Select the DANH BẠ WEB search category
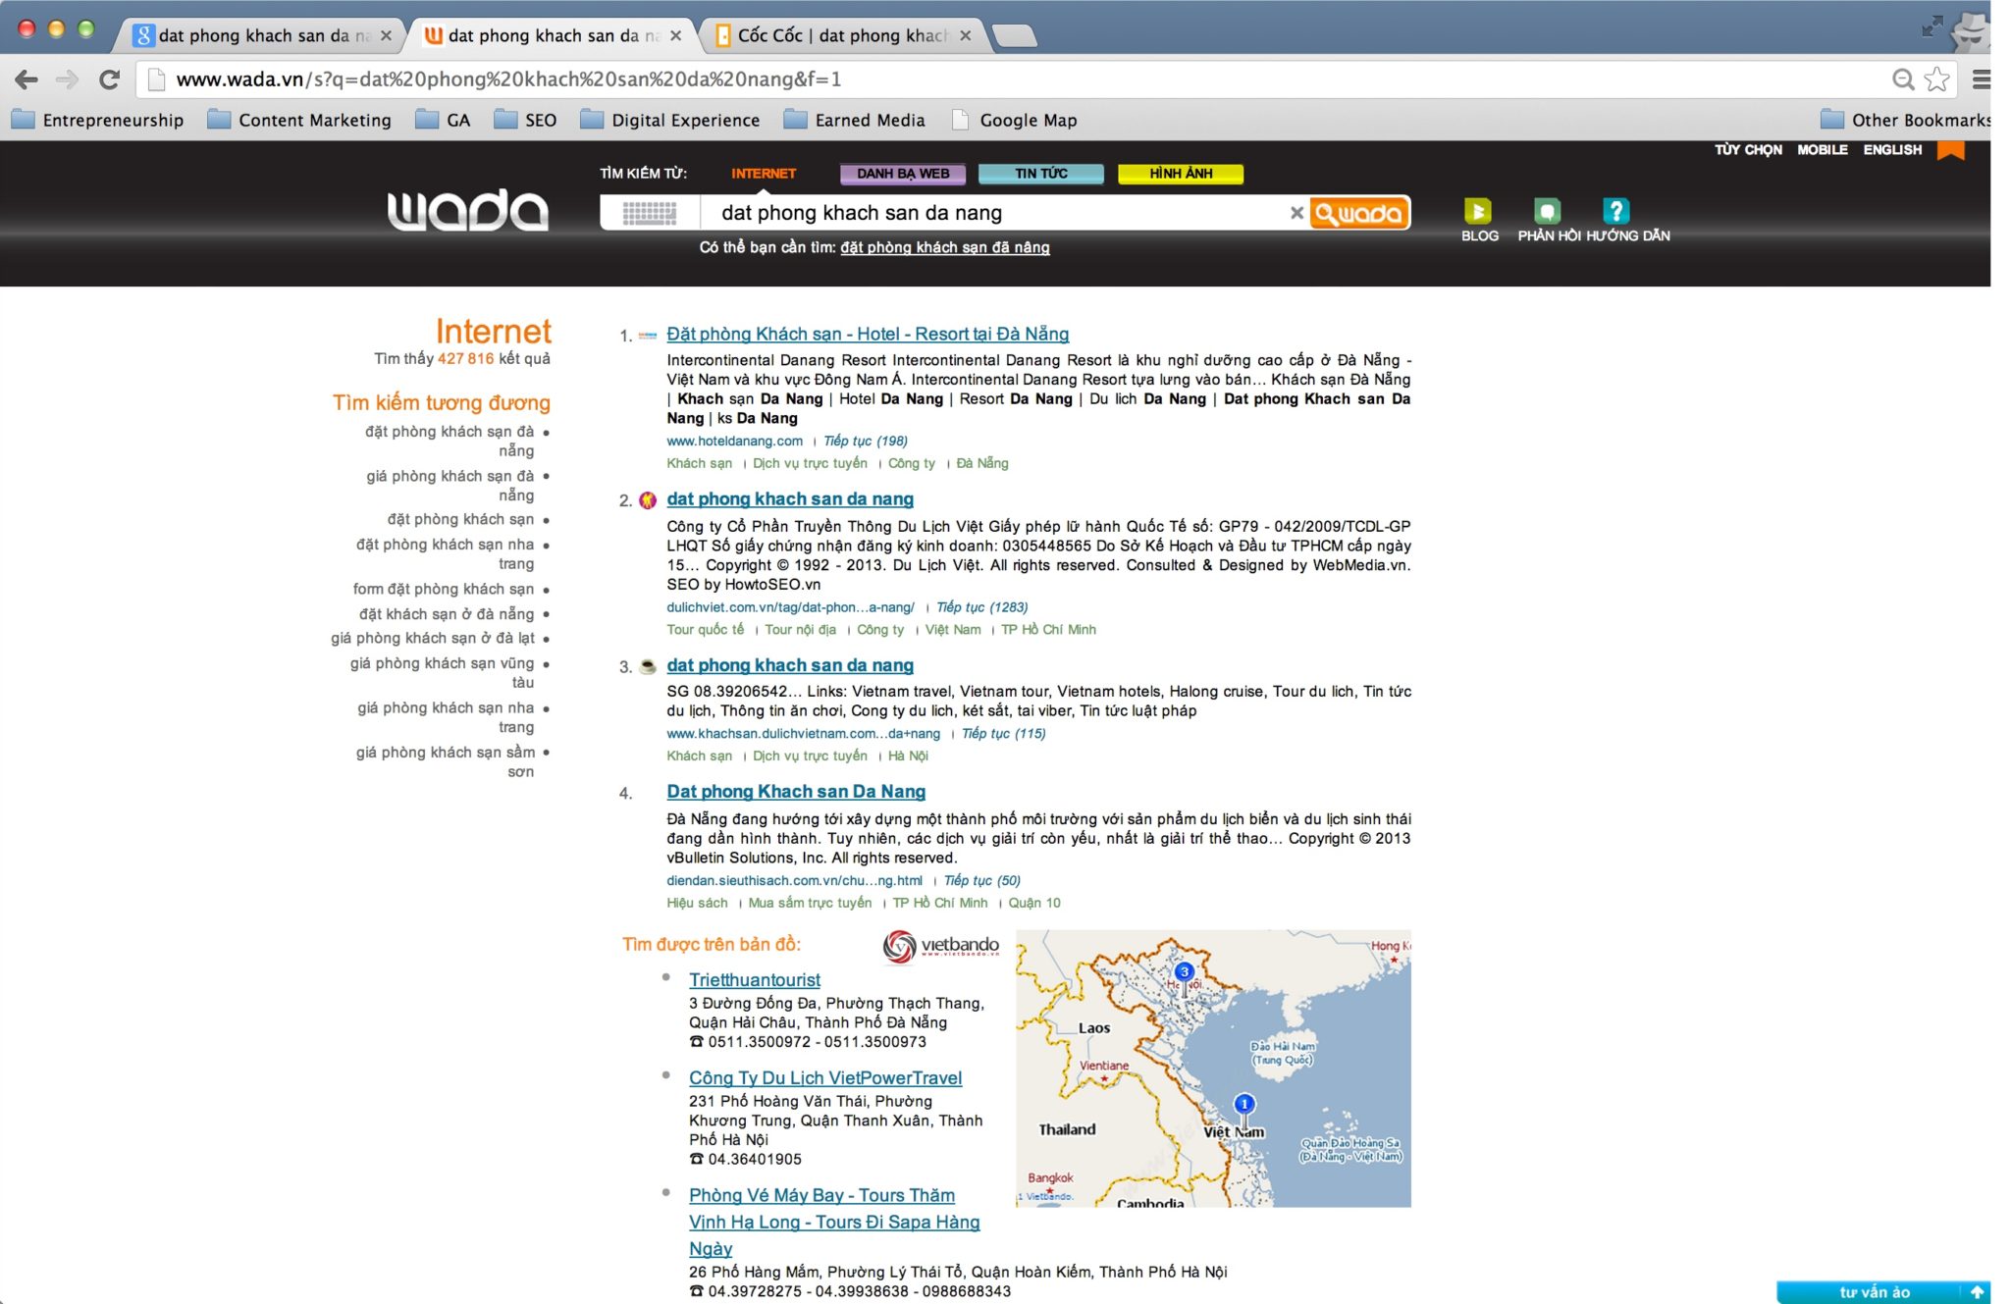Screen dimensions: 2010x1304 (x=903, y=174)
